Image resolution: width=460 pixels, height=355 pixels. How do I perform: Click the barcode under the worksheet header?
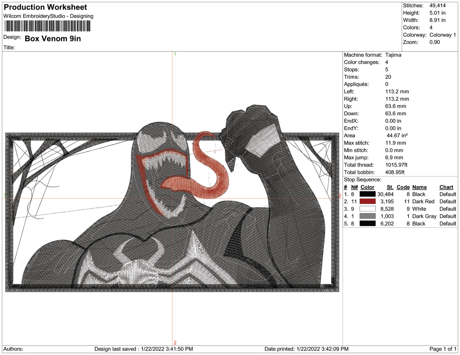point(47,26)
